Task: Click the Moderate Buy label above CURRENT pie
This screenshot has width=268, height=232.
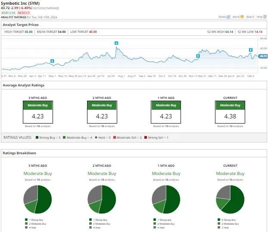Action: click(x=230, y=173)
